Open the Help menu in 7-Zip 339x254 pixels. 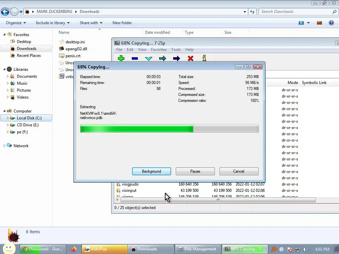(x=189, y=50)
